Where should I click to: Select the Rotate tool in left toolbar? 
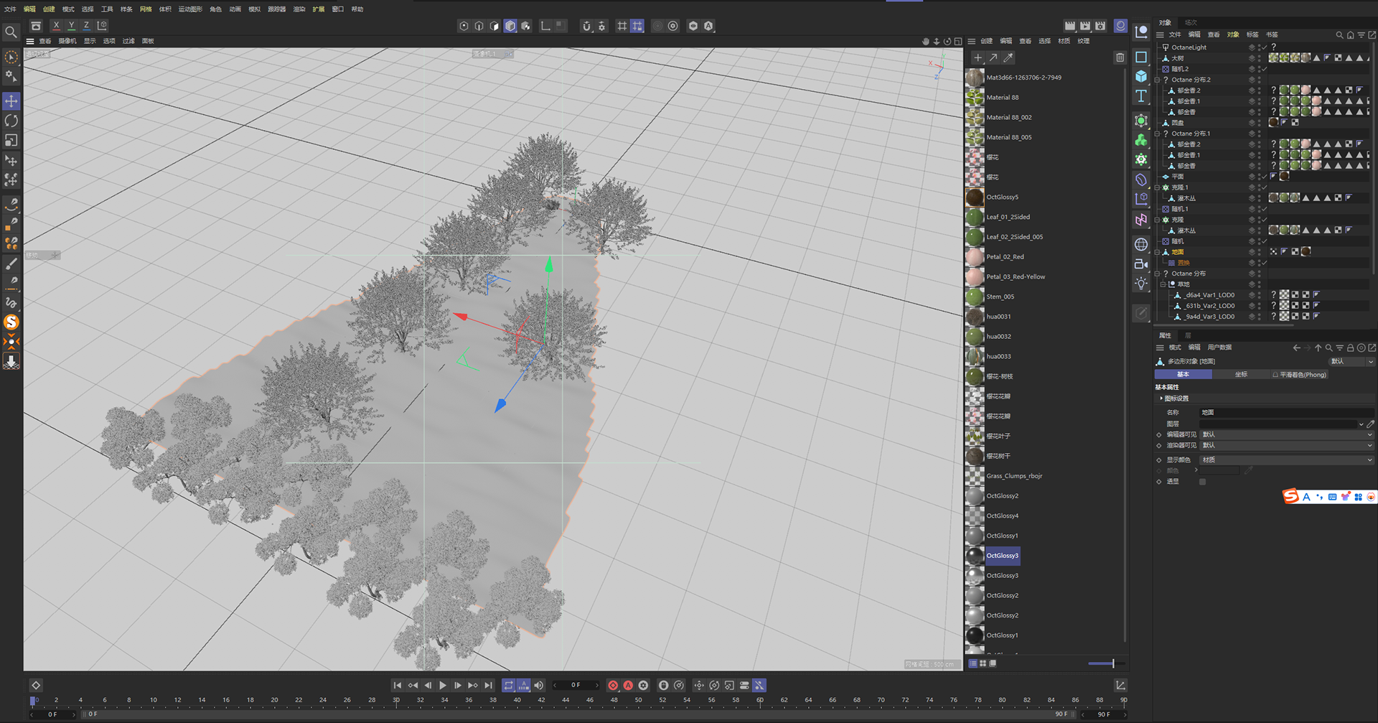pos(11,121)
